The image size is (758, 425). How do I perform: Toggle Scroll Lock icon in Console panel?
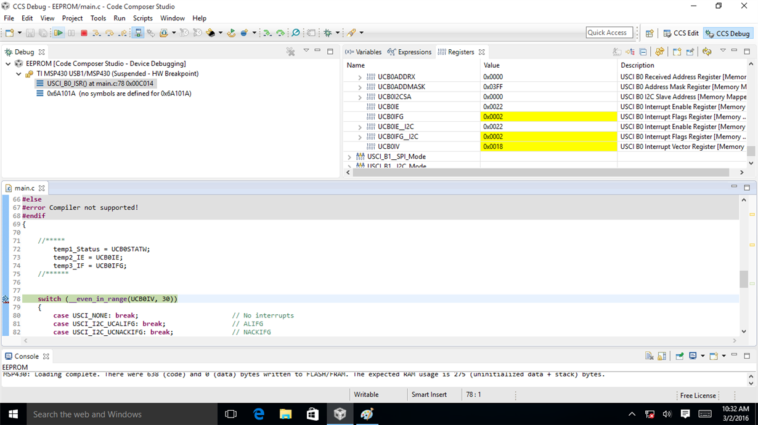(x=662, y=356)
